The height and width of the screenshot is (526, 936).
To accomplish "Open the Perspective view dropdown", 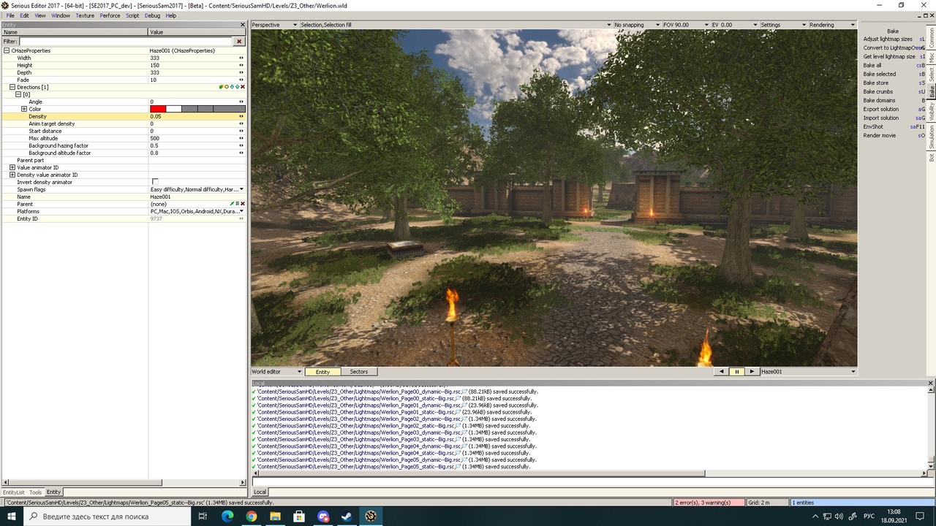I will 275,25.
